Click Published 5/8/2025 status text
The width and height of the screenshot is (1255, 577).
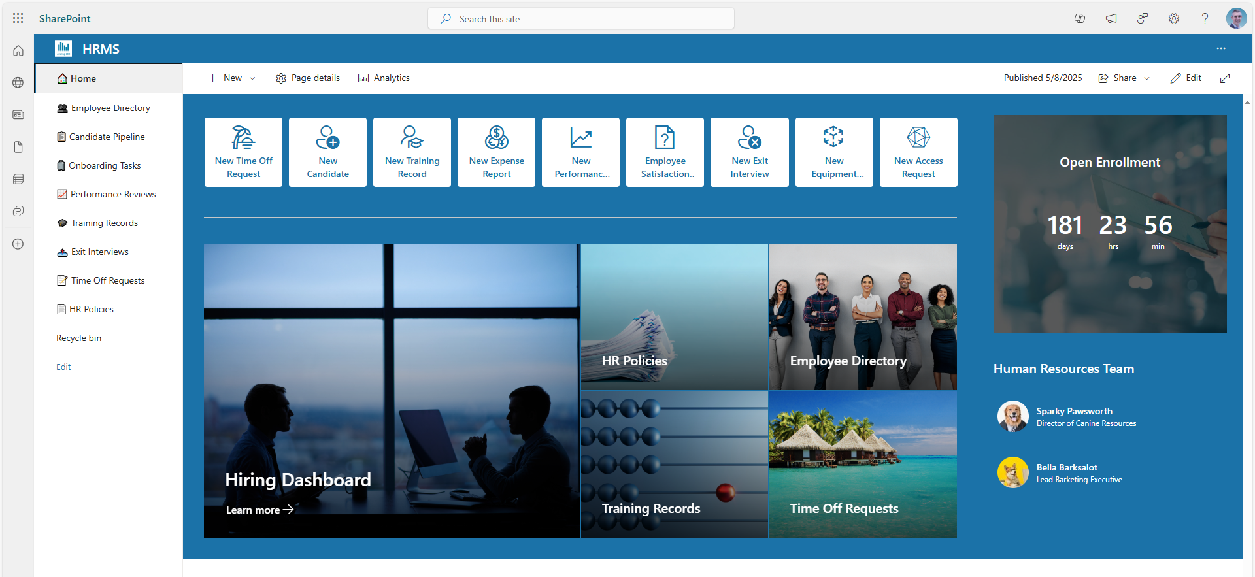tap(1043, 78)
